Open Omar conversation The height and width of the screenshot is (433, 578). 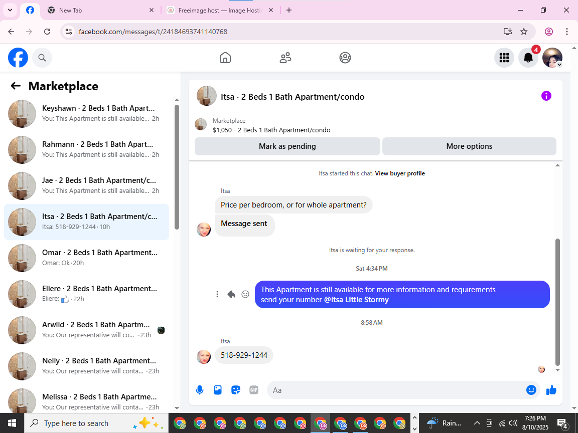tap(86, 258)
